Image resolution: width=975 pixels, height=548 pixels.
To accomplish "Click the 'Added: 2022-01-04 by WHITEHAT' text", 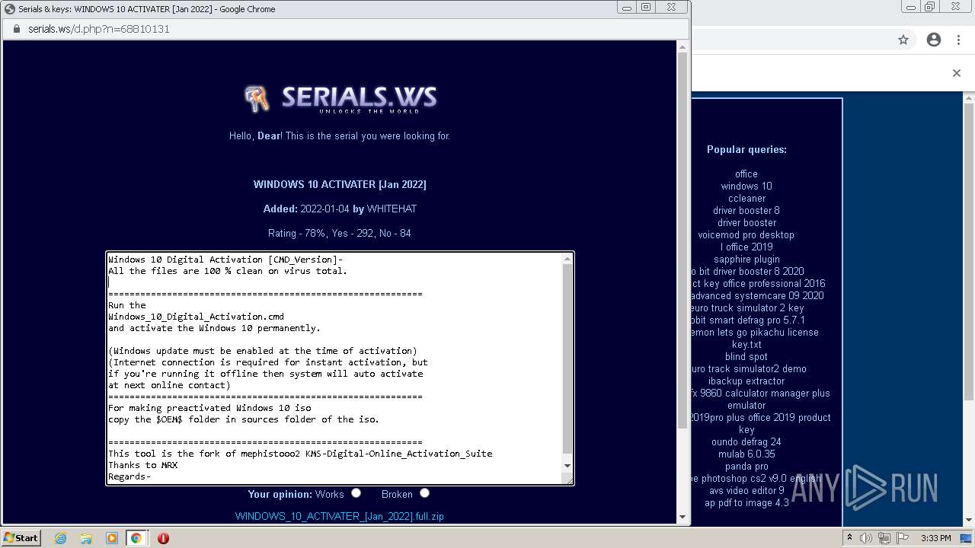I will click(340, 209).
